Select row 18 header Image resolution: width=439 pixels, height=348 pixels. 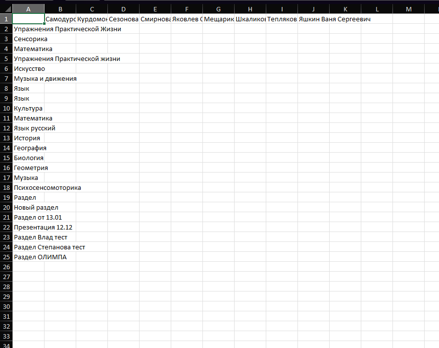coord(6,187)
